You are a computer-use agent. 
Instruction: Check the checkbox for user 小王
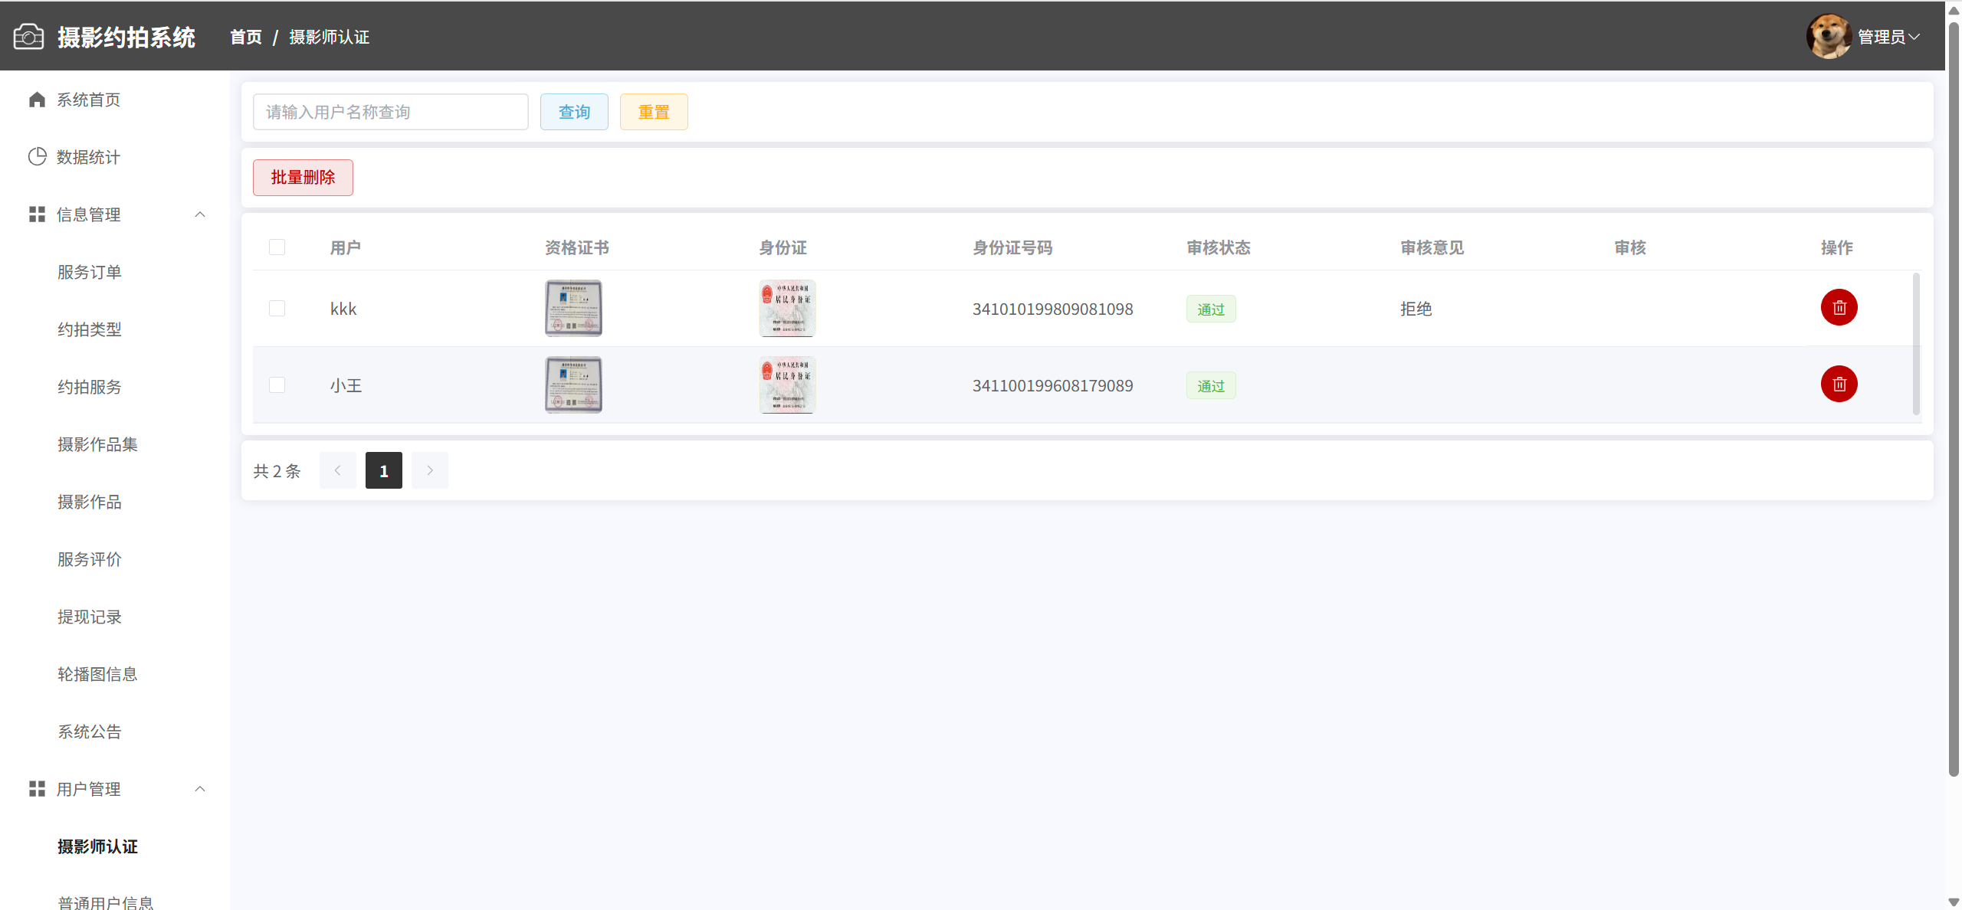tap(277, 385)
